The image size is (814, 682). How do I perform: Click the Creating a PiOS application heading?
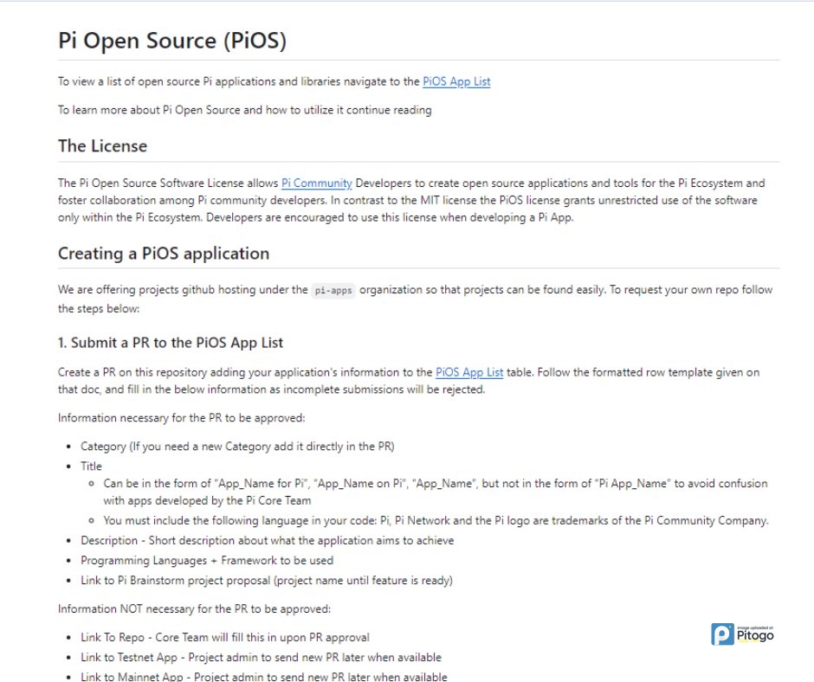(163, 254)
